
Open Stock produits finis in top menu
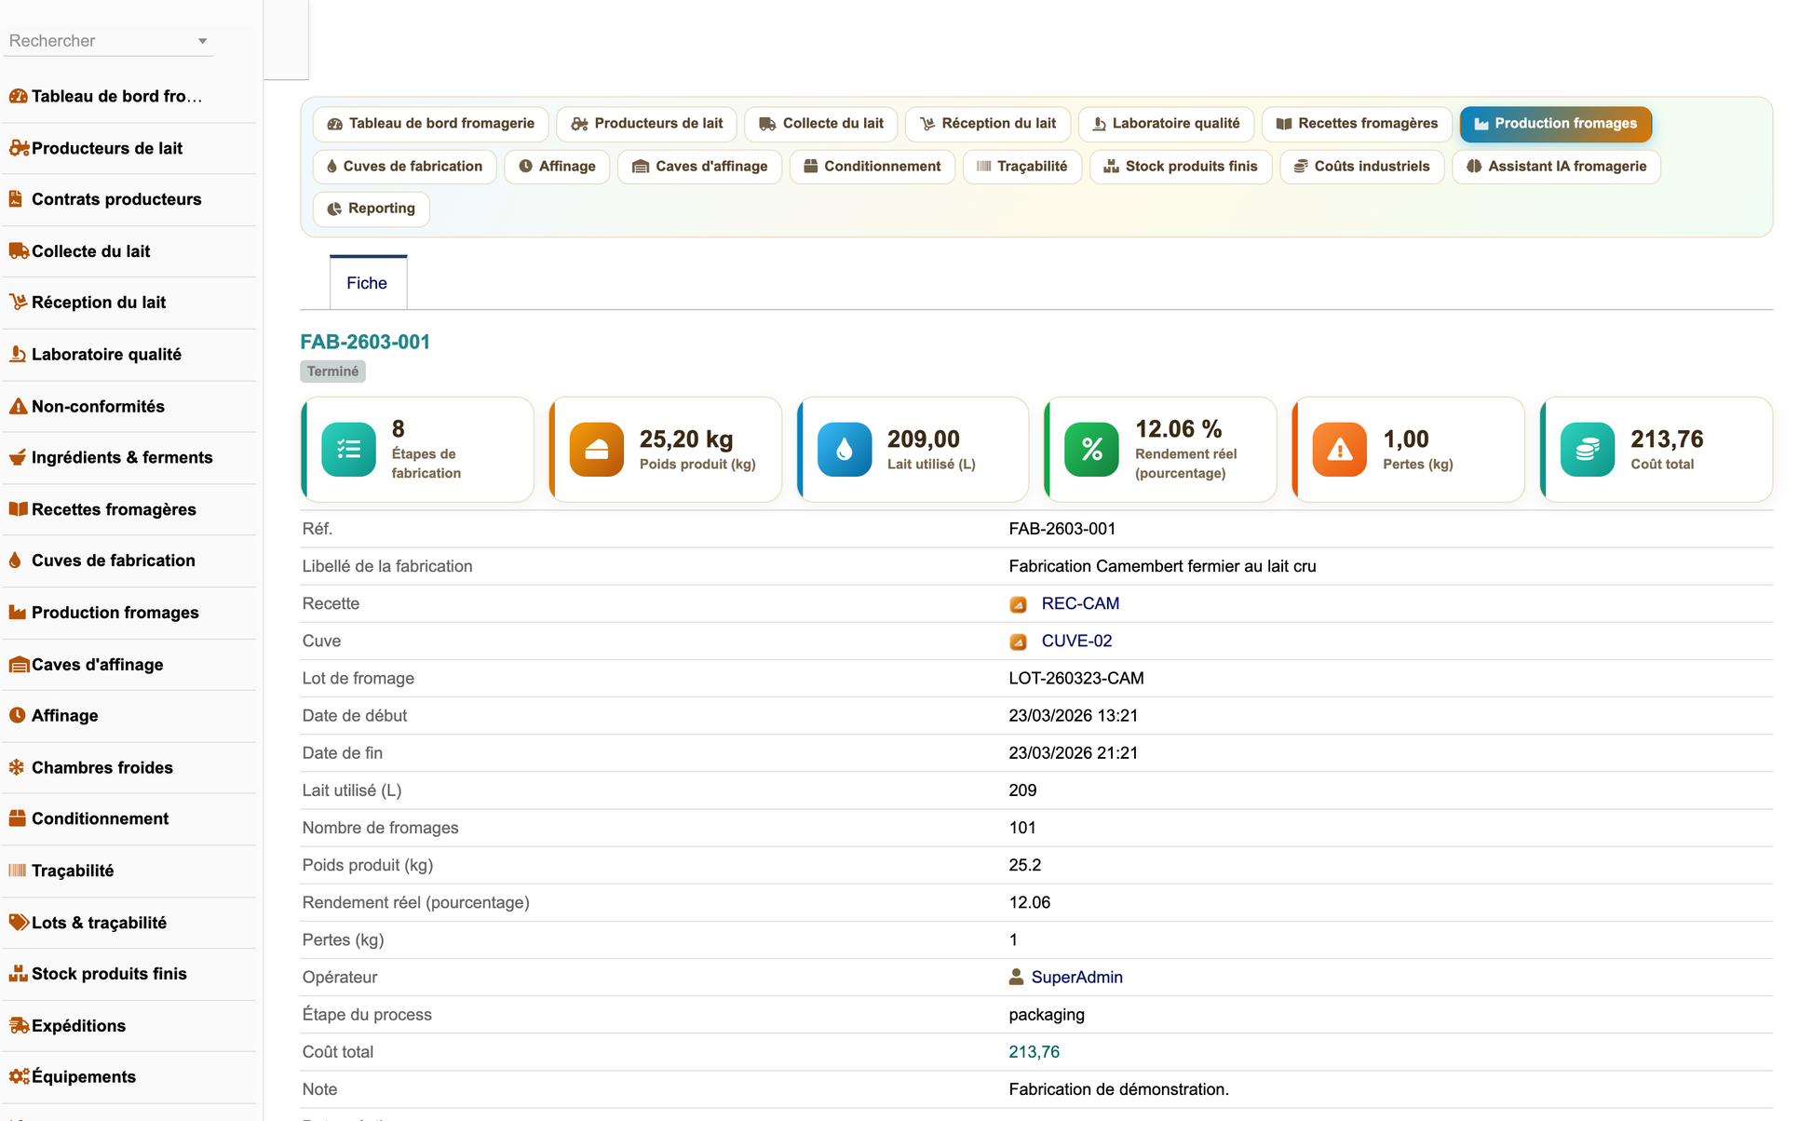(1180, 167)
